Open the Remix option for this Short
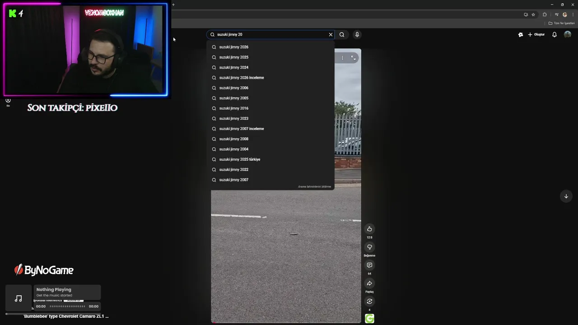The width and height of the screenshot is (578, 325). (369, 301)
